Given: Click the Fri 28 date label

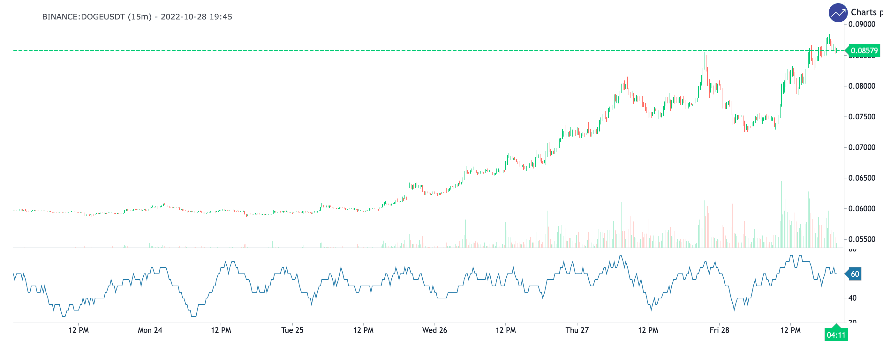Looking at the screenshot, I should (x=719, y=330).
